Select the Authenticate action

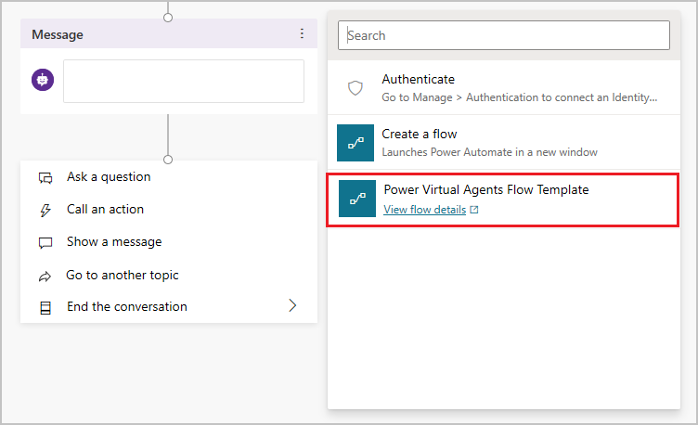(504, 87)
